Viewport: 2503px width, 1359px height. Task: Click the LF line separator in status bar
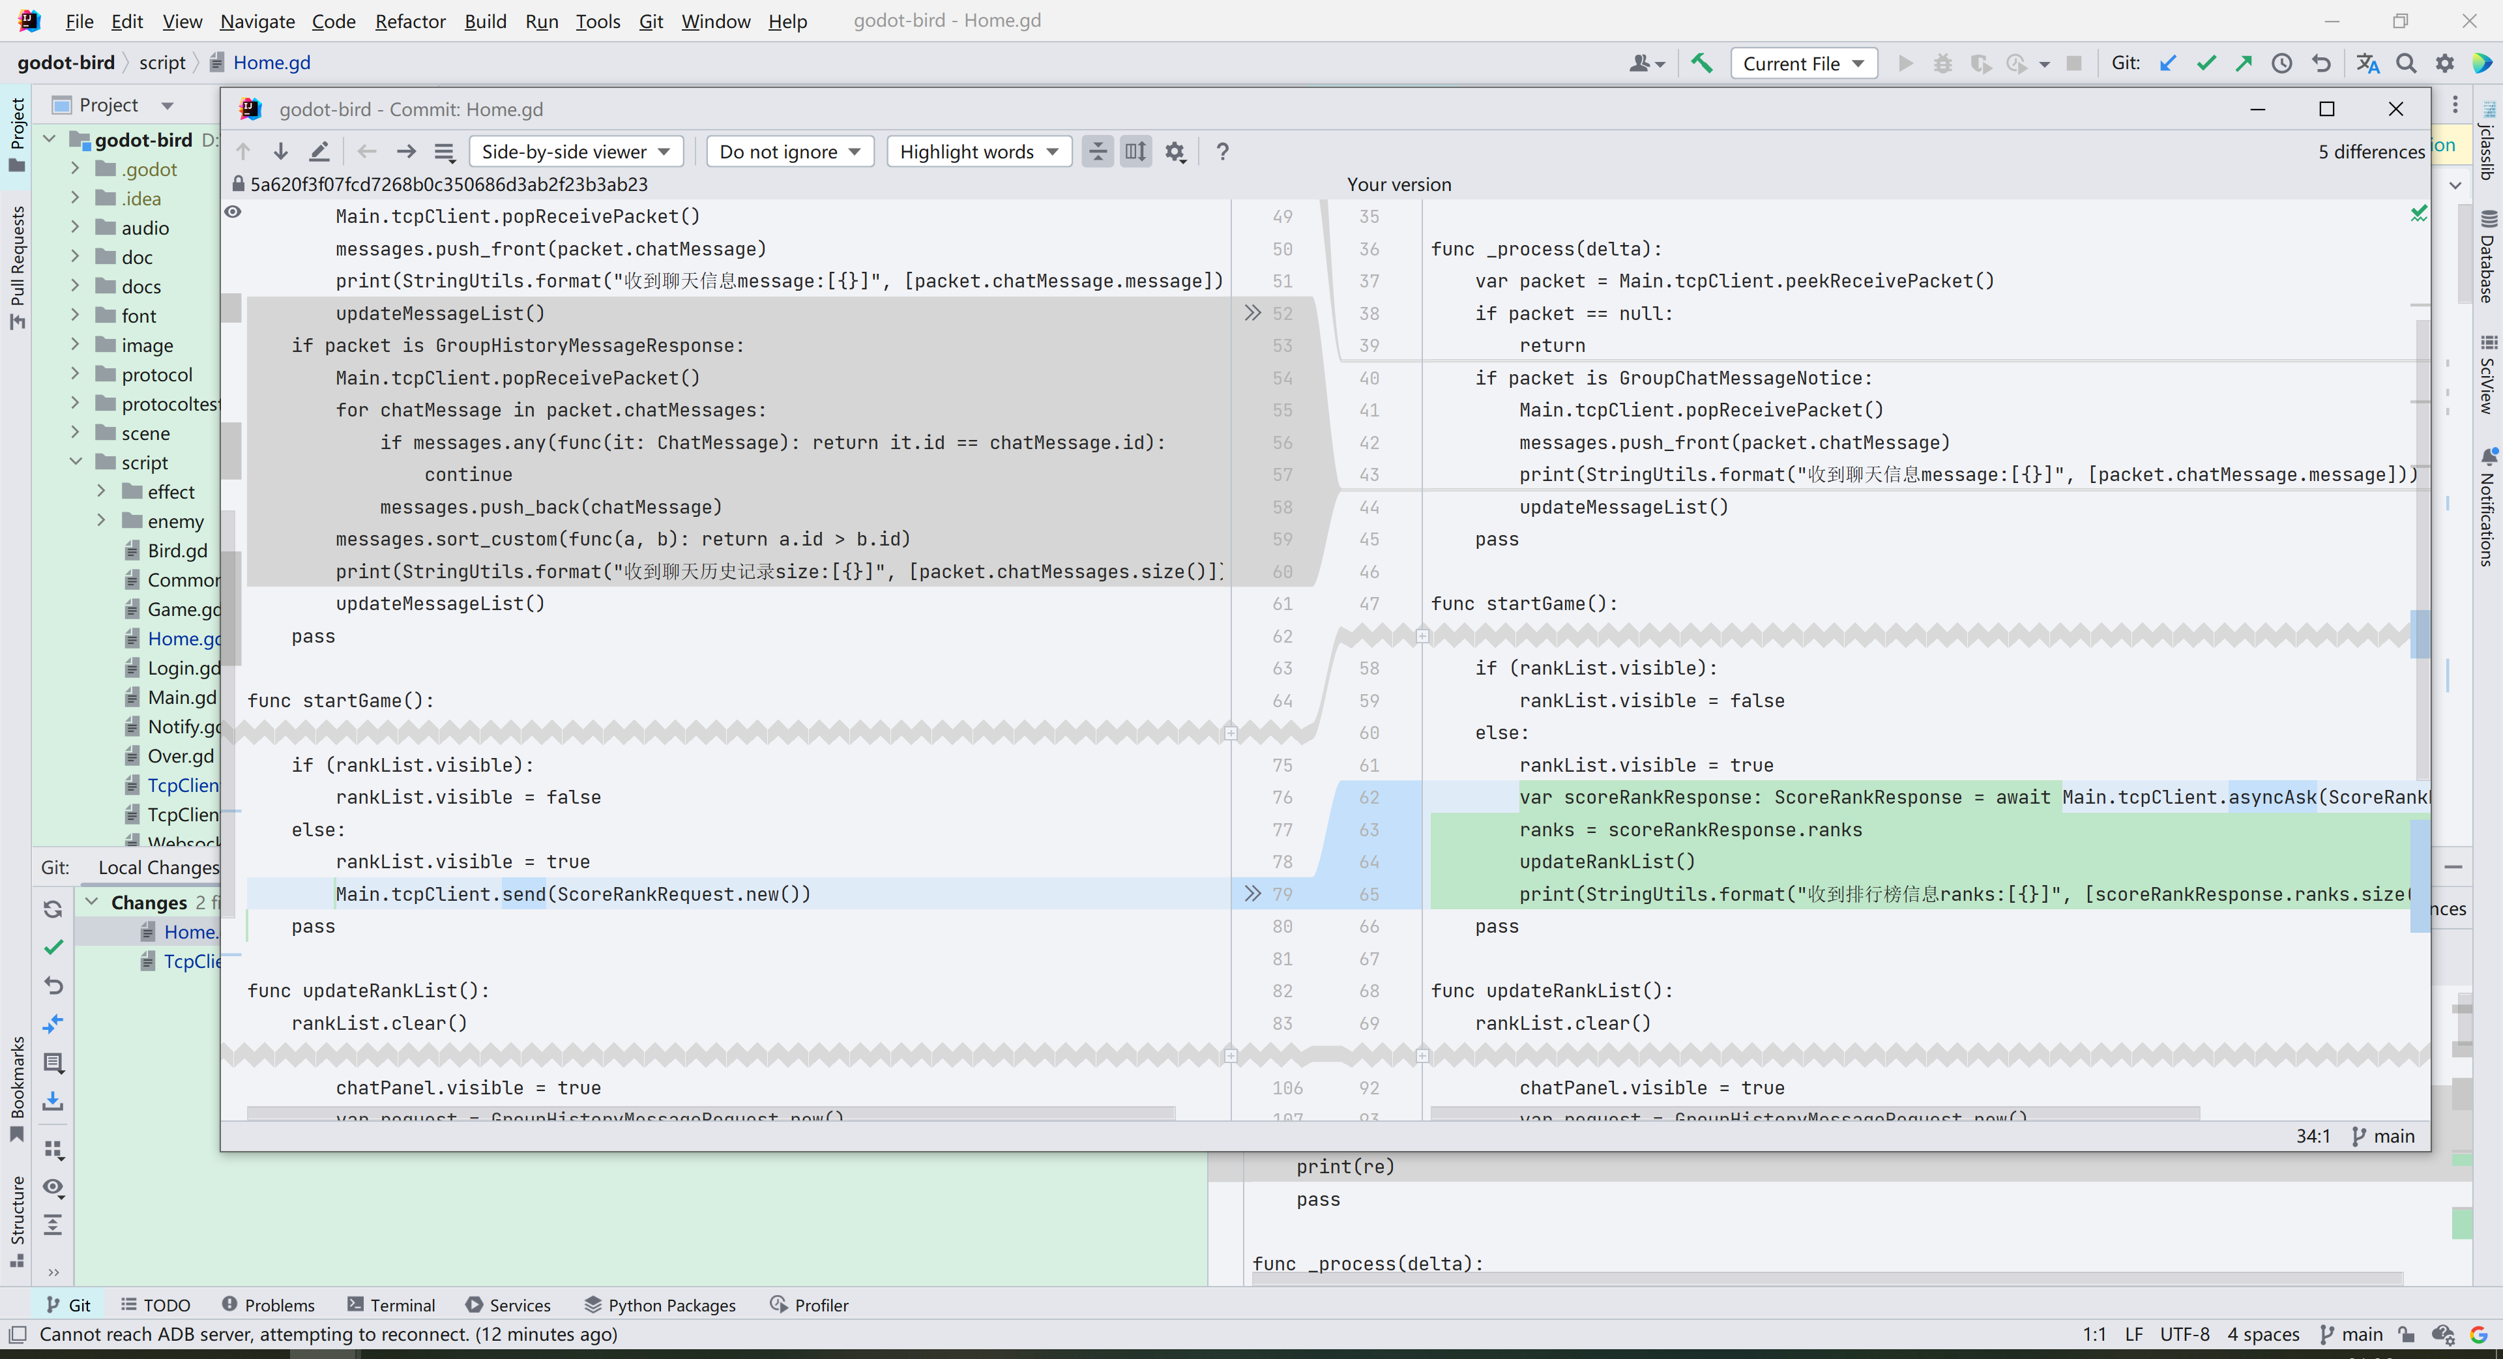point(2134,1334)
